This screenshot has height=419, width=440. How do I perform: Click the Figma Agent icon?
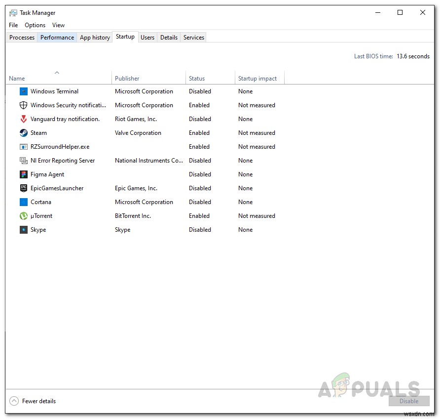[24, 174]
